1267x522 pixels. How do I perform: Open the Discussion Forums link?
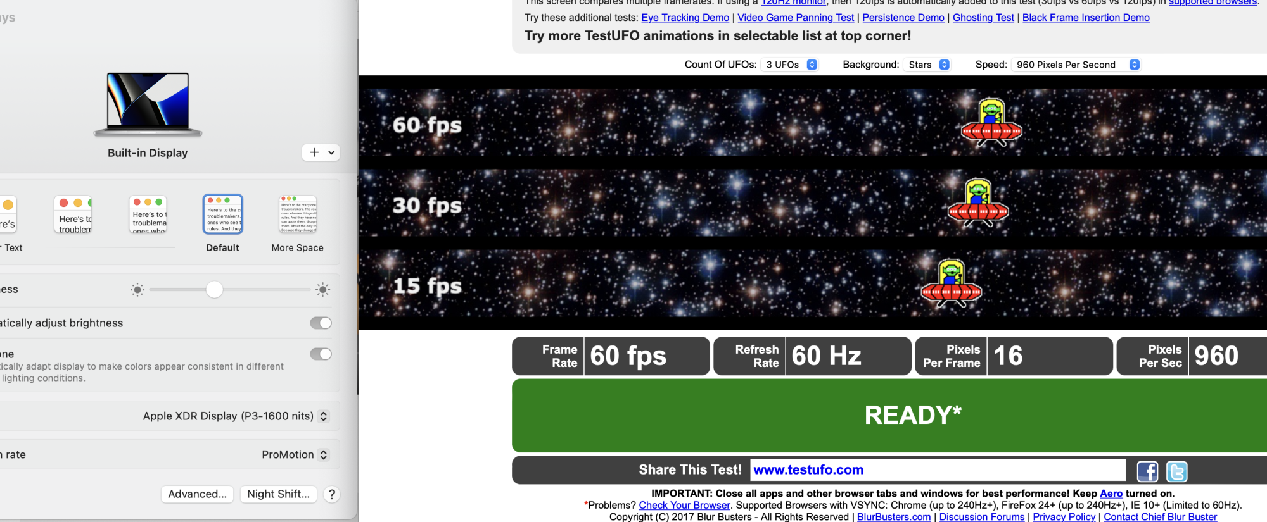coord(982,517)
